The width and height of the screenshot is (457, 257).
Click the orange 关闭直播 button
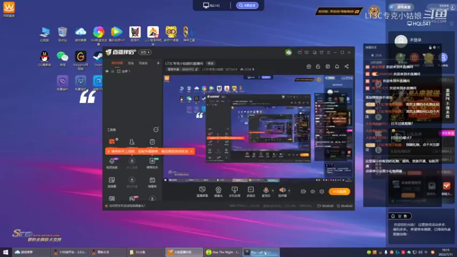[339, 191]
